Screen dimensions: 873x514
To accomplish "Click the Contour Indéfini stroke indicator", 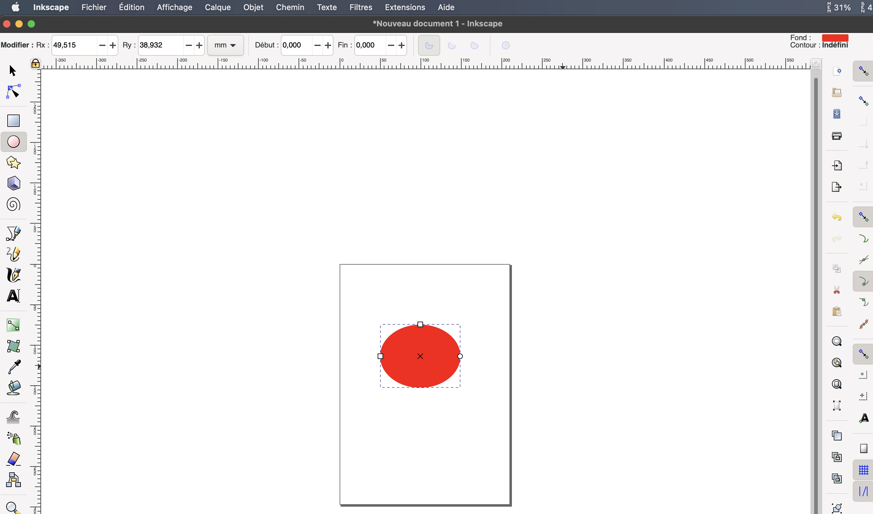I will point(835,45).
